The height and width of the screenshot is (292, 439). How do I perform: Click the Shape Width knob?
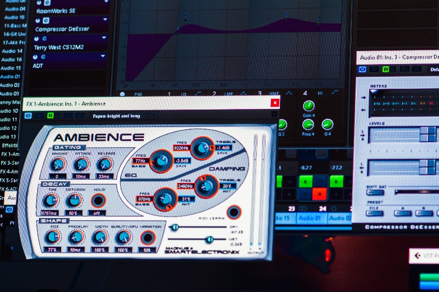100,237
